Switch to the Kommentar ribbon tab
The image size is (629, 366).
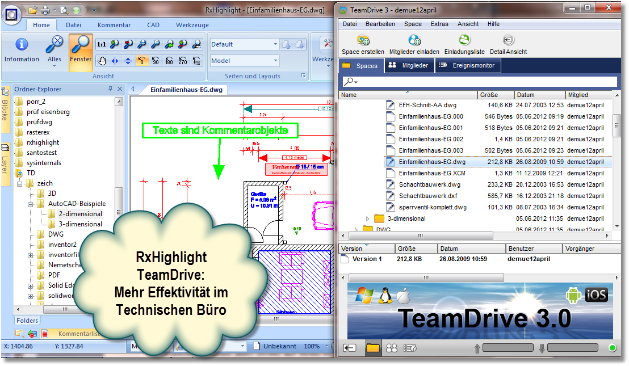pyautogui.click(x=114, y=25)
